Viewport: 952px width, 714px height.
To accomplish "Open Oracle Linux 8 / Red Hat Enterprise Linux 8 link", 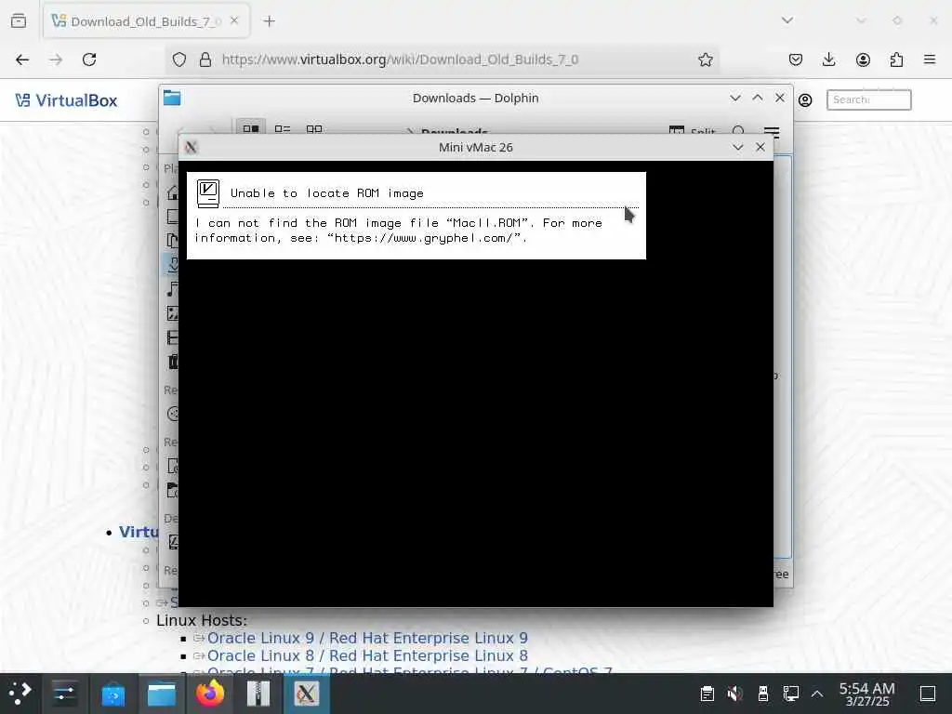I will [x=367, y=655].
